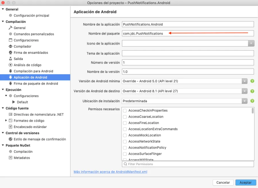The image size is (258, 188).
Task: Collapse Configuraciones under Ejecución
Action: pyautogui.click(x=6, y=96)
